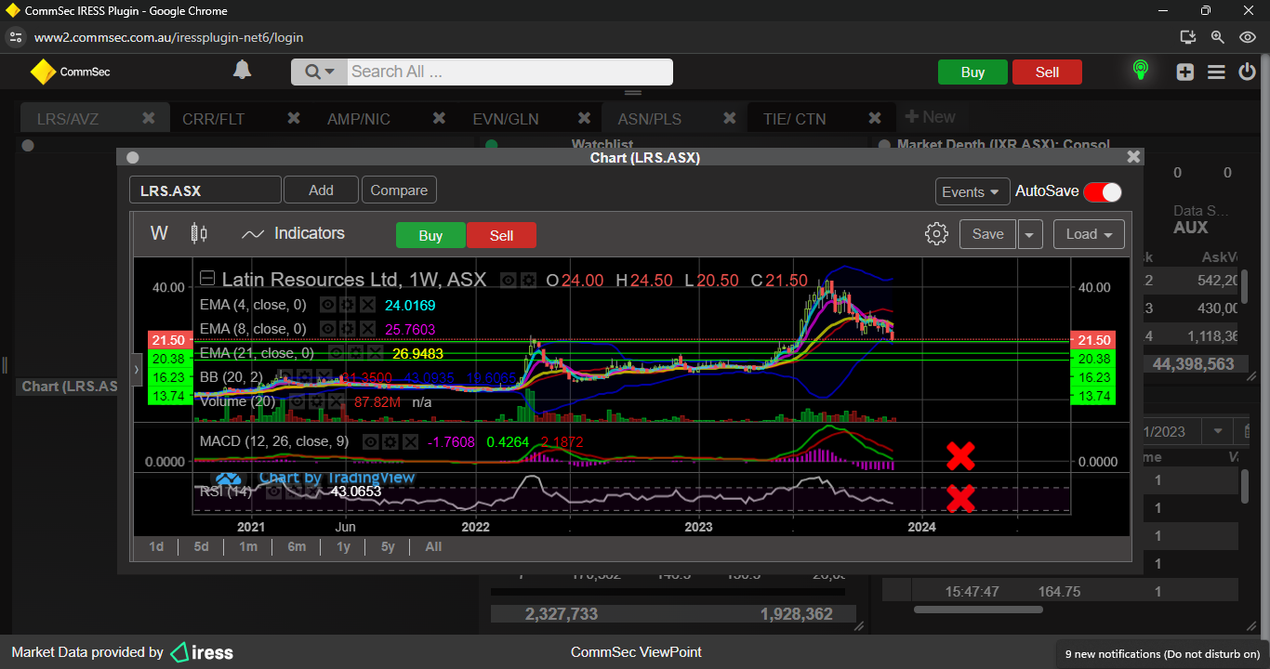This screenshot has height=669, width=1270.
Task: Click the magnifier in the search box
Action: click(311, 72)
